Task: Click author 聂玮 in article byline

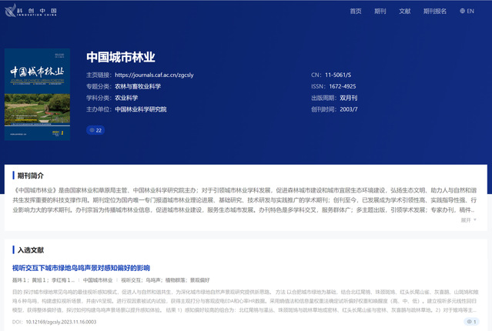Action: pos(19,280)
